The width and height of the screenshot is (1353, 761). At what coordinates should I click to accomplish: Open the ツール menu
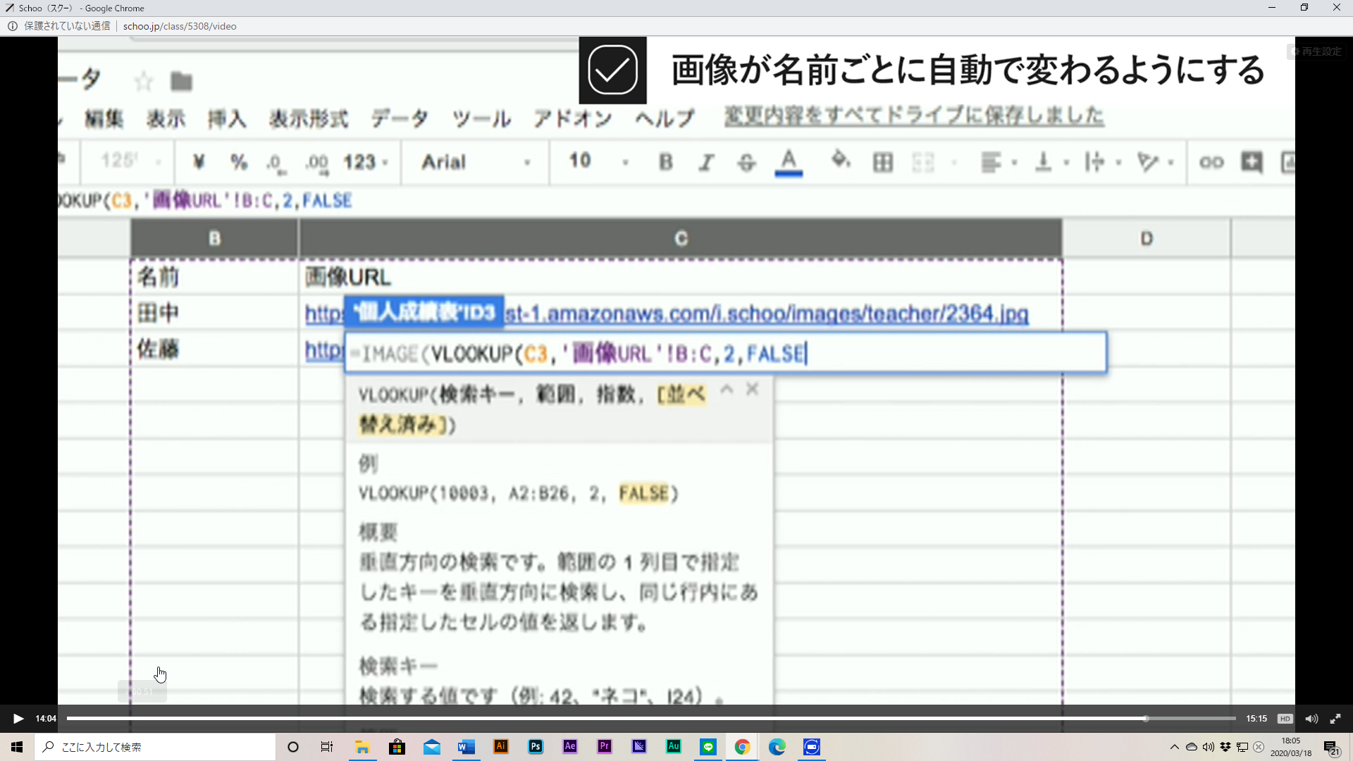coord(481,119)
